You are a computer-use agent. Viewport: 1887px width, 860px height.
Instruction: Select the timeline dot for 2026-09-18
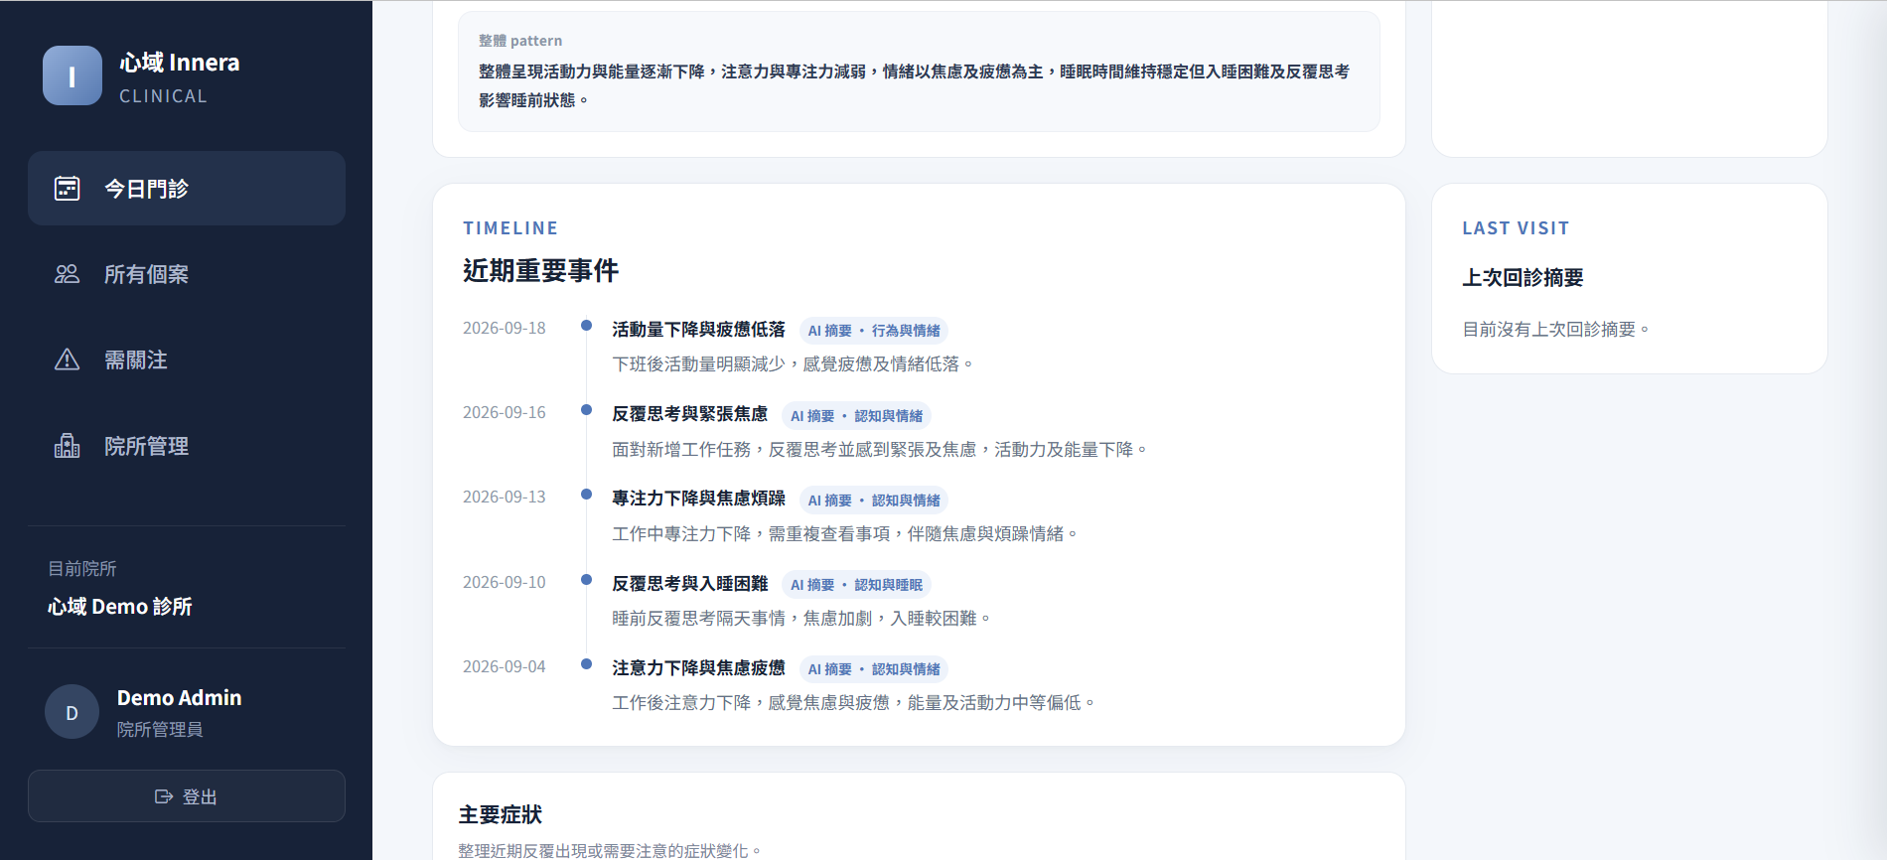pyautogui.click(x=587, y=325)
